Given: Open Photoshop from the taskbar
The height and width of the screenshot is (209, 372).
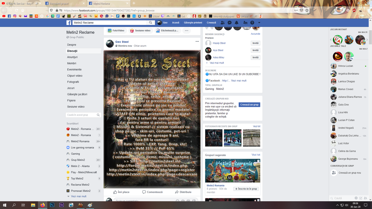Looking at the screenshot, I should [52, 205].
